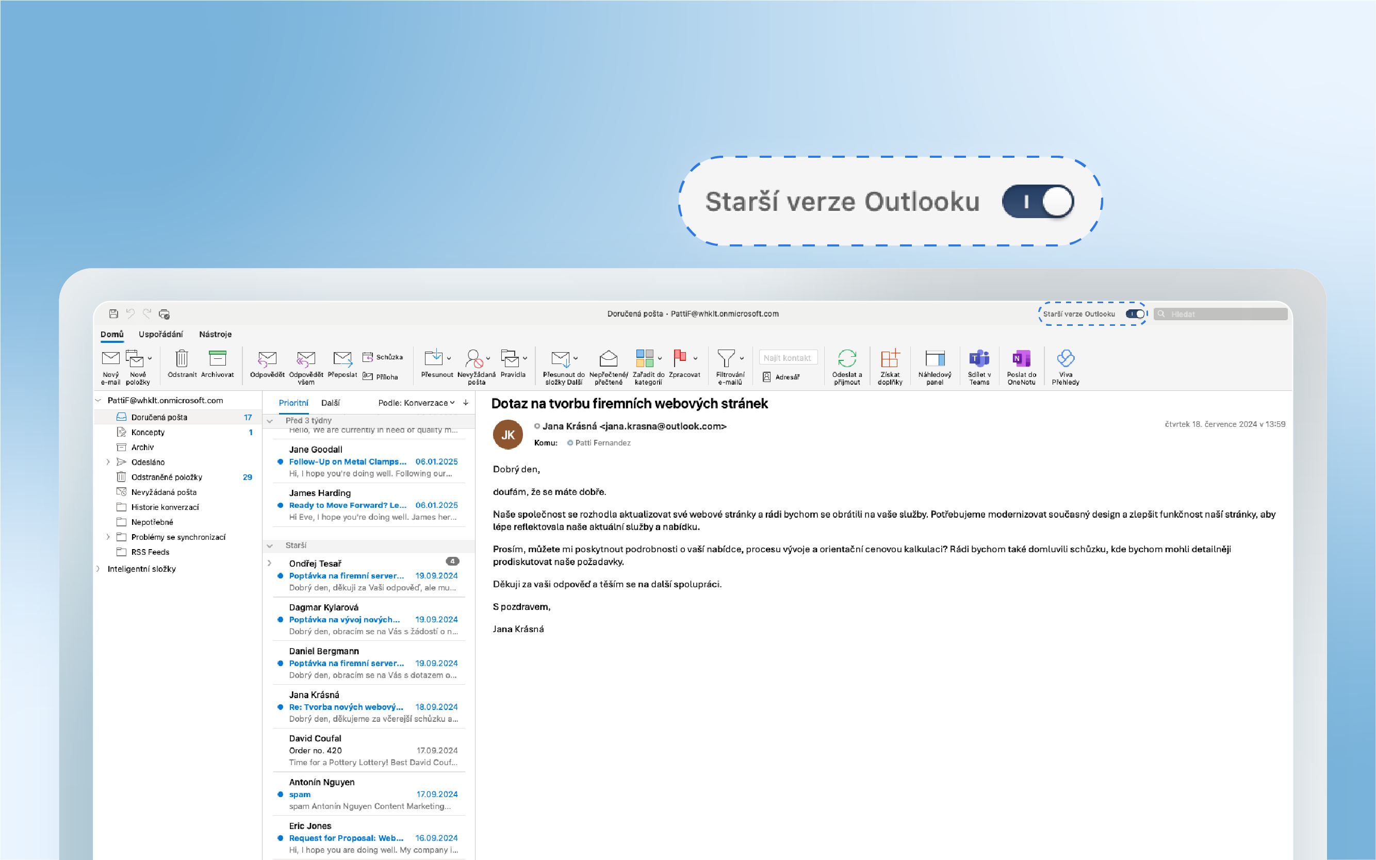Click the Print icon in title bar
Viewport: 1376px width, 860px height.
click(x=165, y=314)
